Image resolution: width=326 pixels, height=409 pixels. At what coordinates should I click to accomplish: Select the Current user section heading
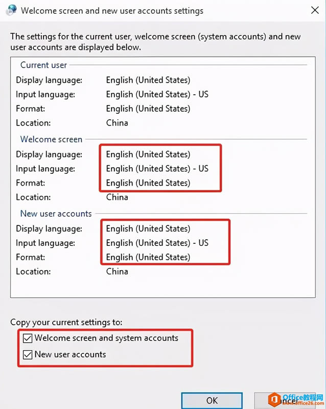[43, 65]
